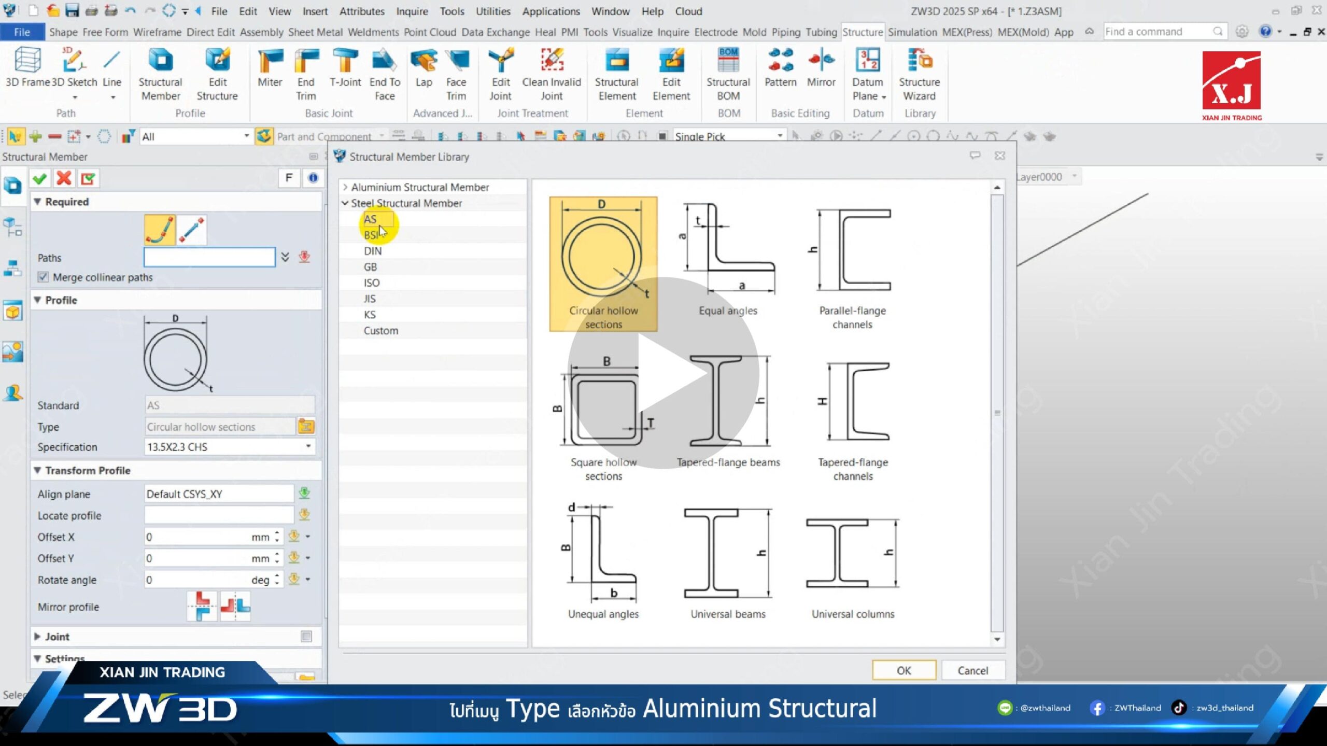Click OK in Structural Member Library
Viewport: 1327px width, 746px height.
(x=904, y=670)
